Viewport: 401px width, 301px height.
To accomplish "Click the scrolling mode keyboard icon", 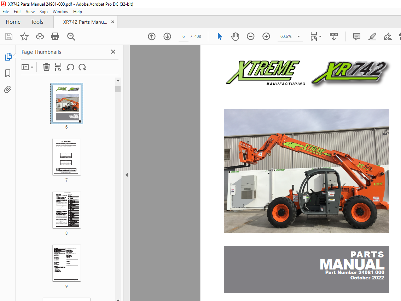I will point(334,36).
